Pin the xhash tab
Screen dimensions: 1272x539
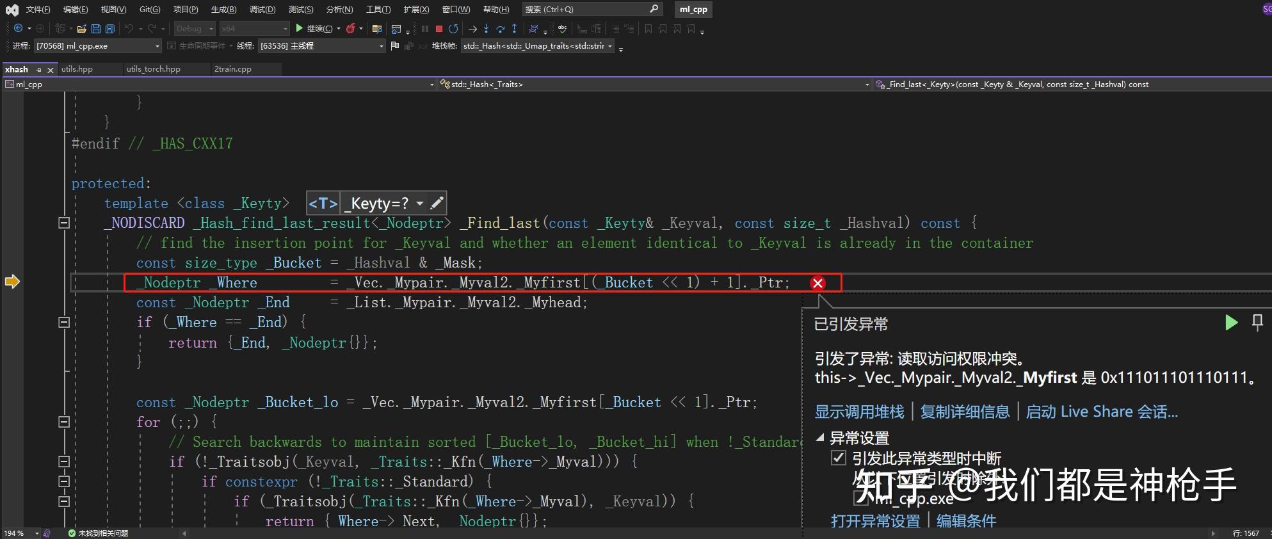[39, 70]
